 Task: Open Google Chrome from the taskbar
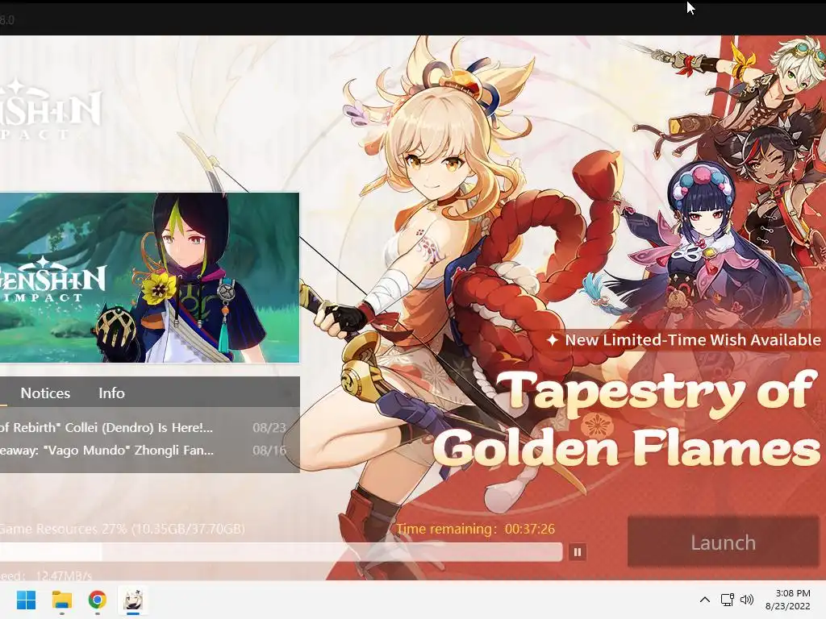[98, 600]
